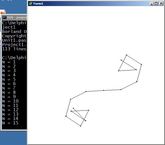Click the rightmost vertex of the polyline

click(141, 64)
